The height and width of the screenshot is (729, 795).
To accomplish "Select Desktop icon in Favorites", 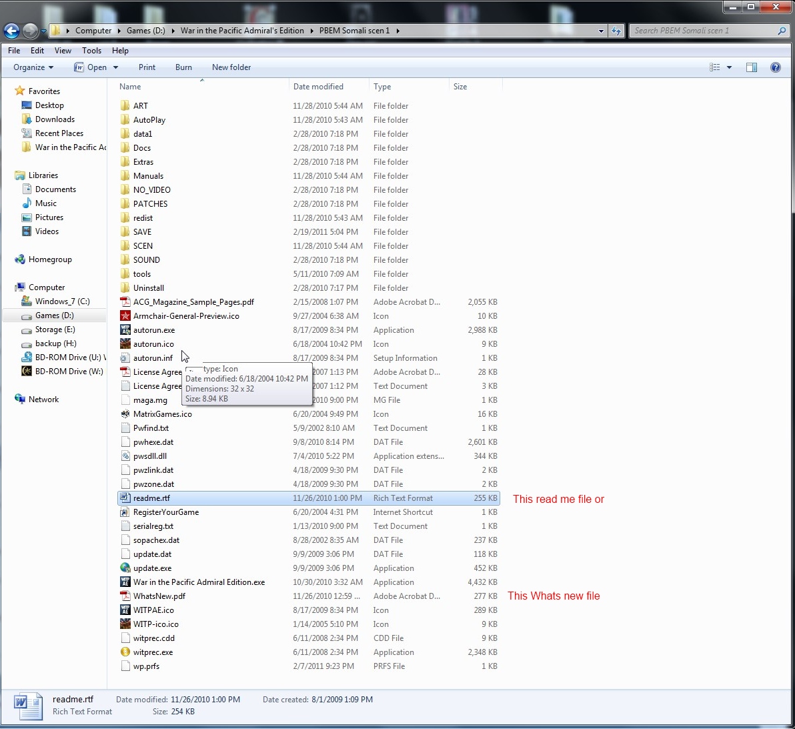I will tap(27, 105).
